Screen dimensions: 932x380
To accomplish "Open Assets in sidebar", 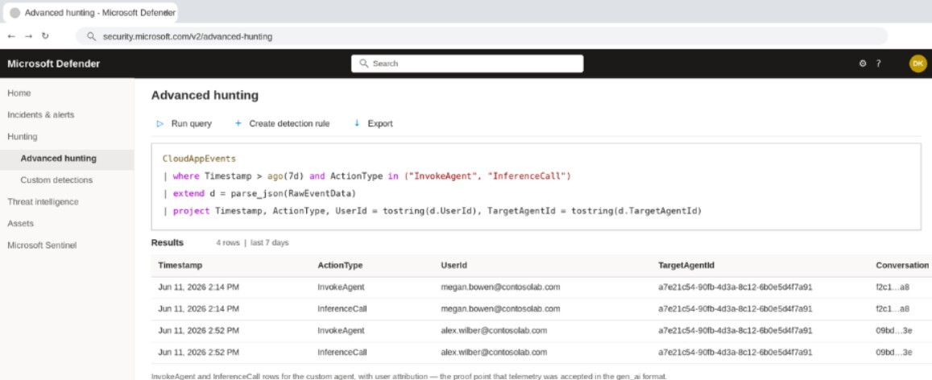I will tap(21, 223).
